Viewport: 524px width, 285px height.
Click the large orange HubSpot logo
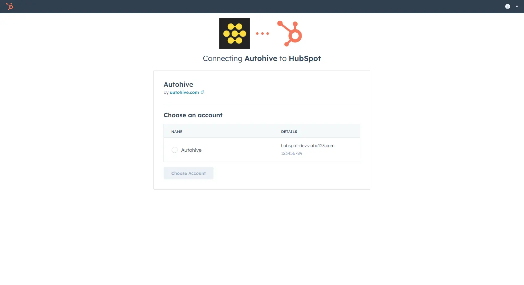tap(290, 34)
